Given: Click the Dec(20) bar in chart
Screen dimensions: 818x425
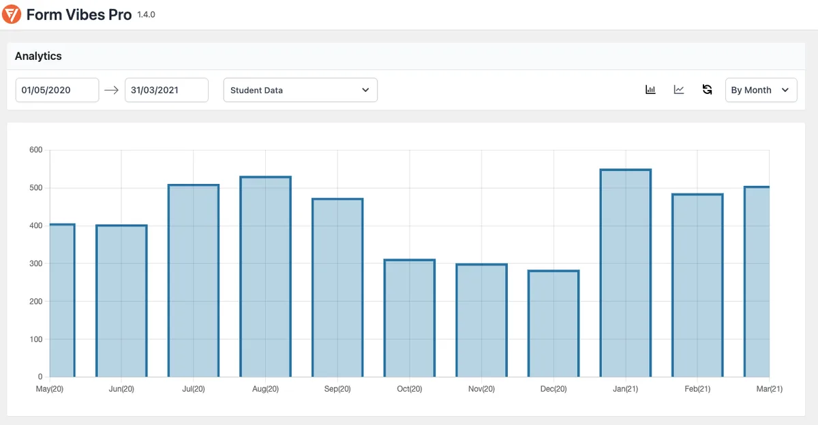Looking at the screenshot, I should tap(554, 324).
